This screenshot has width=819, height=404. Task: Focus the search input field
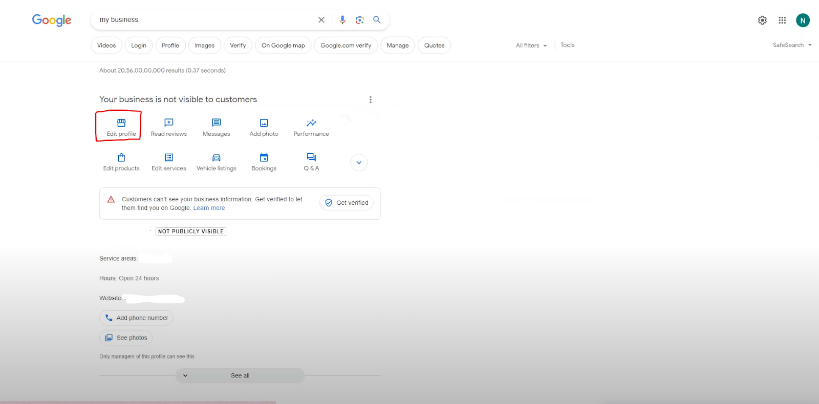205,20
